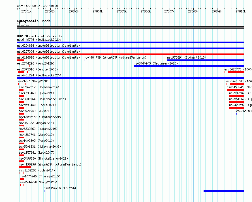Click the 27805k ruler tick label
This screenshot has width=252, height=202.
tap(121, 11)
